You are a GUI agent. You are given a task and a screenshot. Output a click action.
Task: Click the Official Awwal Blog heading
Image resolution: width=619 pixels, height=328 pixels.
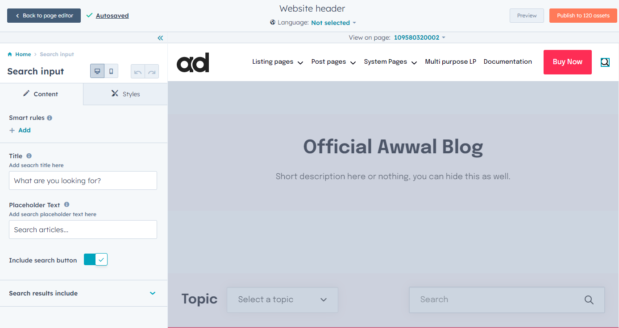[393, 147]
